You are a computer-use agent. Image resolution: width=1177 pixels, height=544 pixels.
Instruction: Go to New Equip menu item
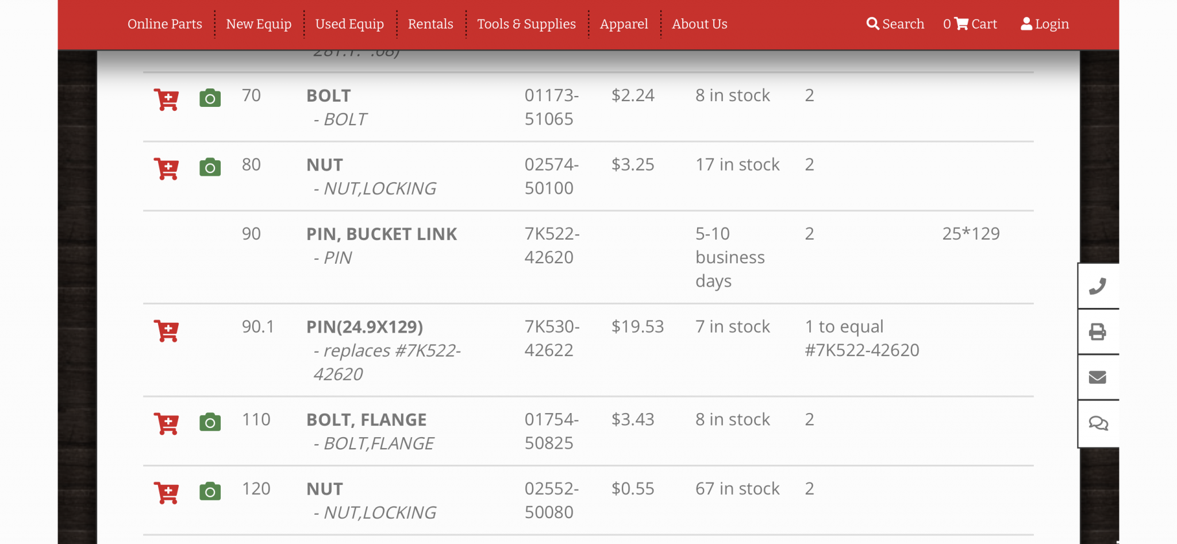tap(259, 24)
